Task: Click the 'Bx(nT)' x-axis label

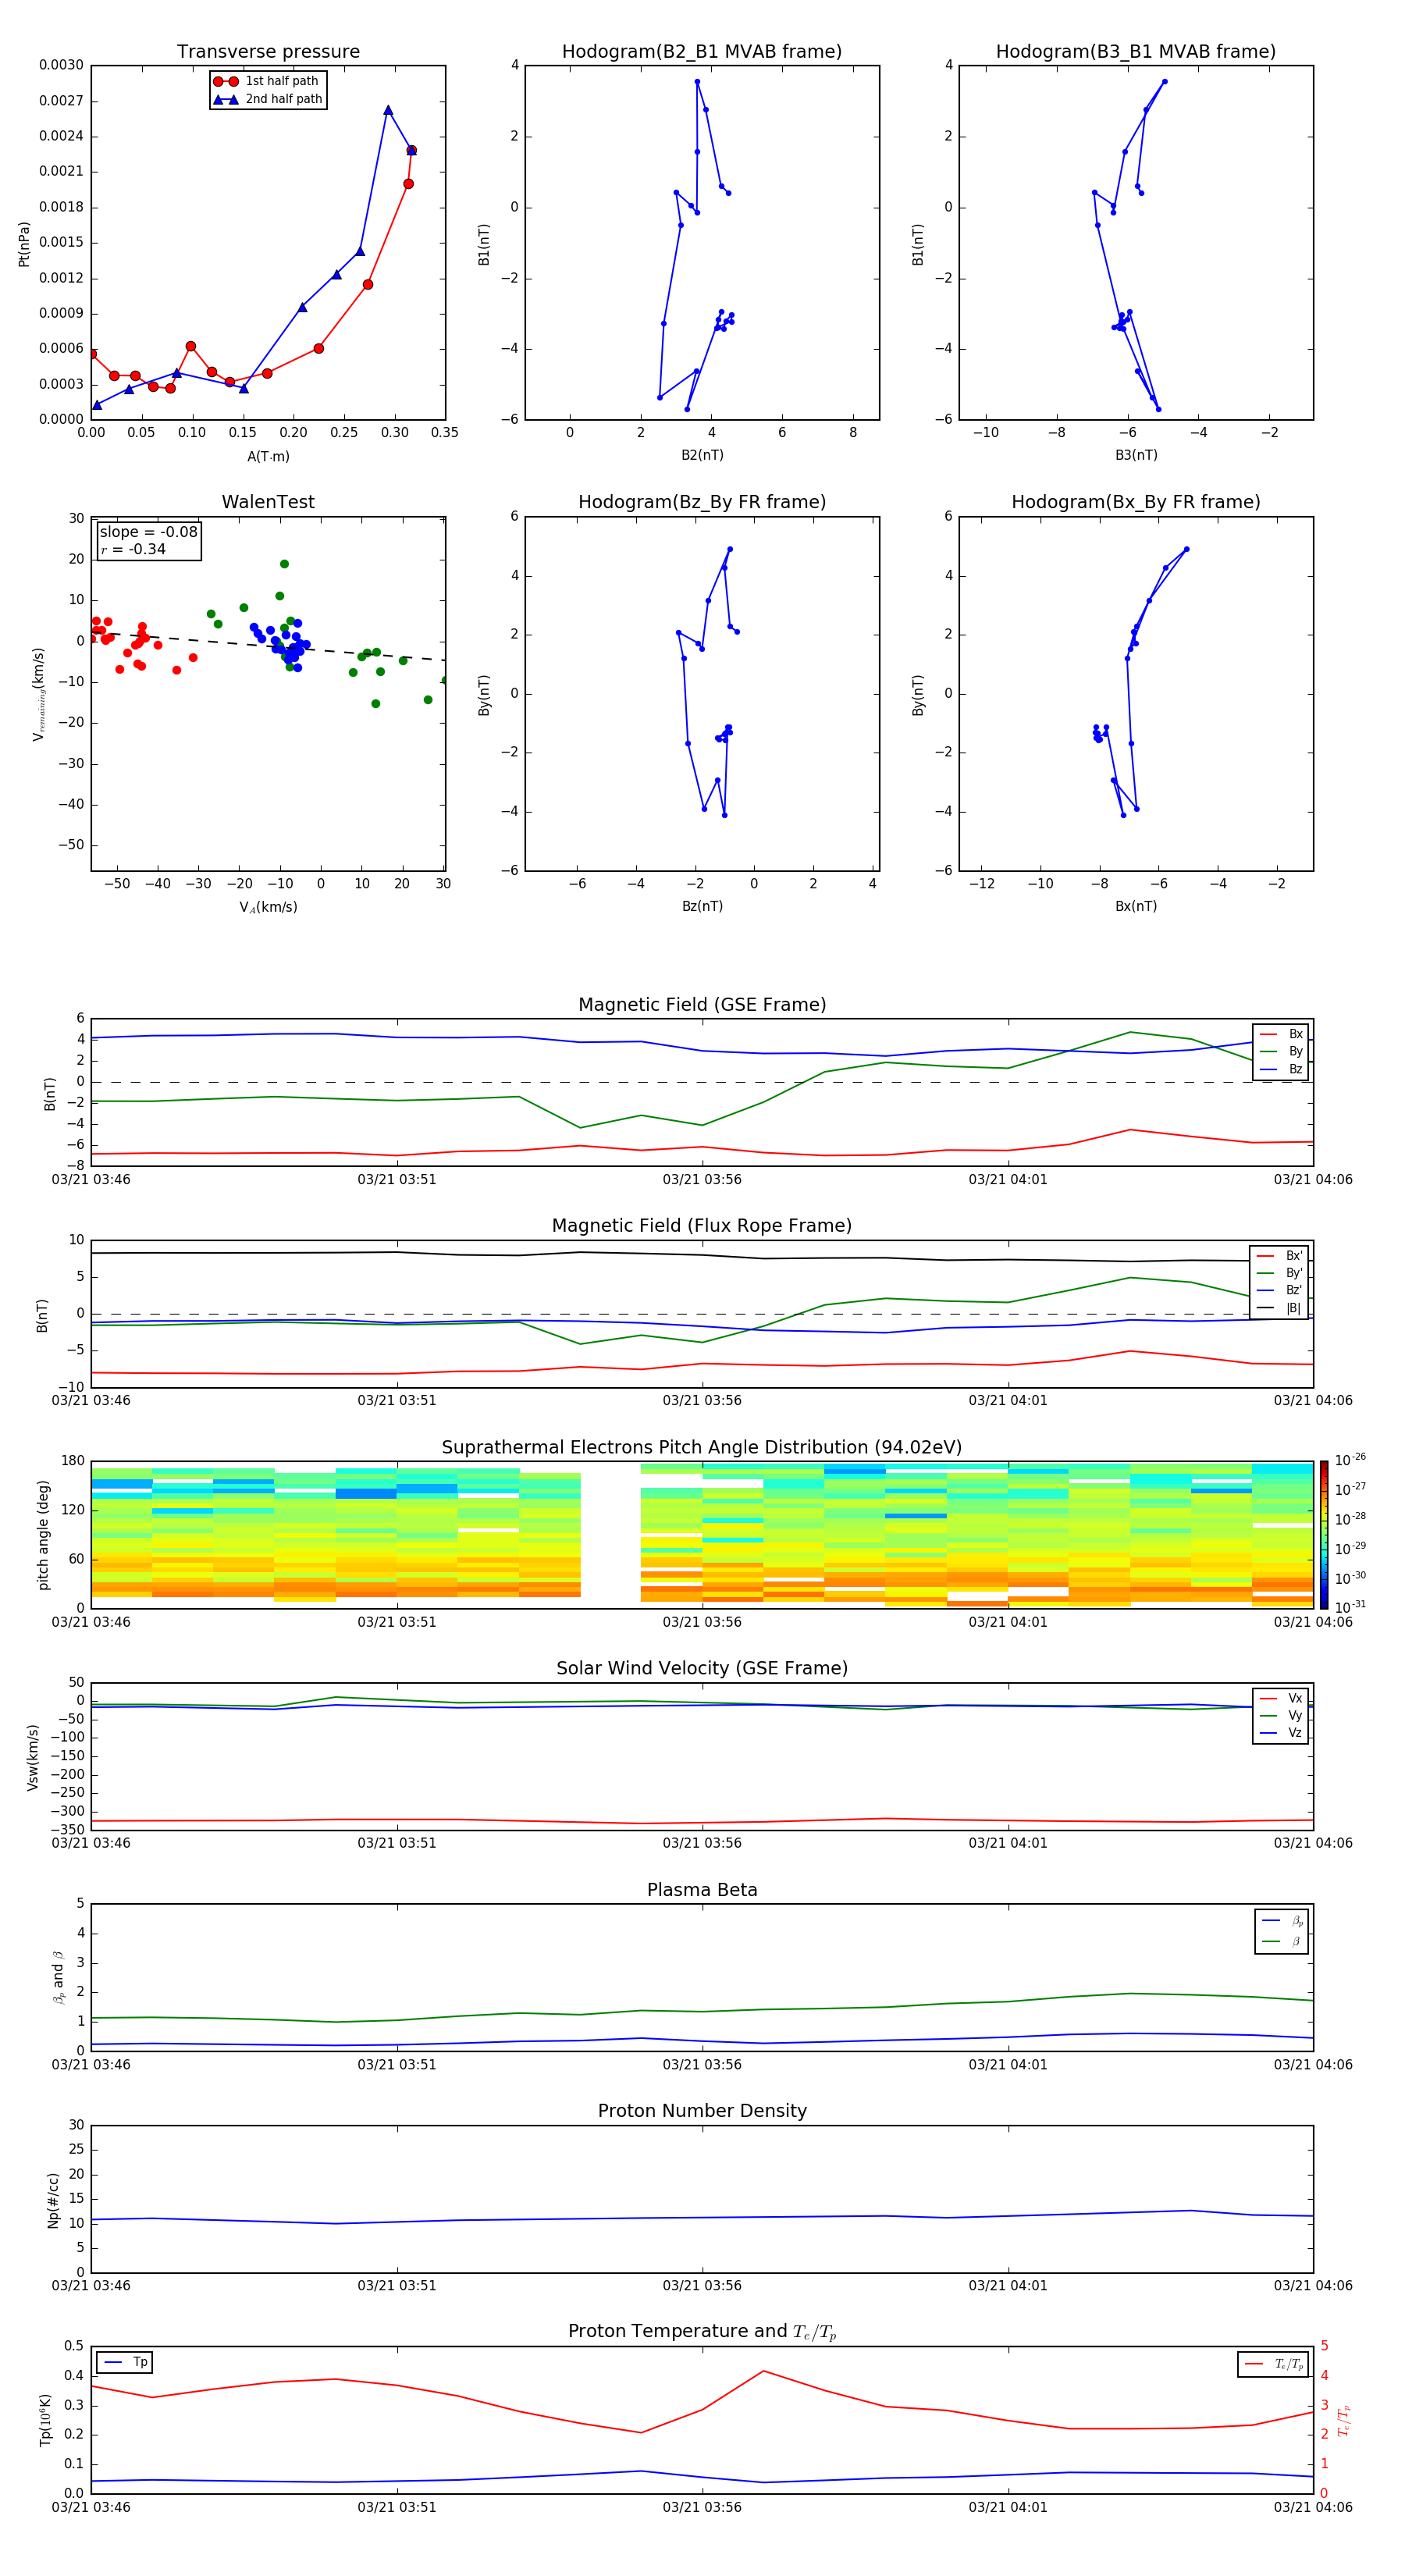Action: pyautogui.click(x=1136, y=906)
